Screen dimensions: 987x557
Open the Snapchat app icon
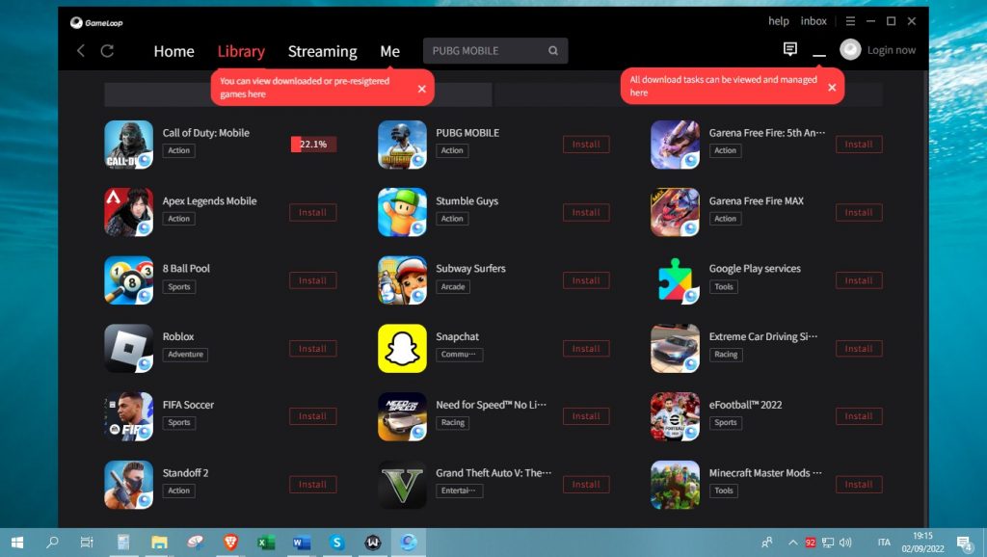[x=402, y=348]
